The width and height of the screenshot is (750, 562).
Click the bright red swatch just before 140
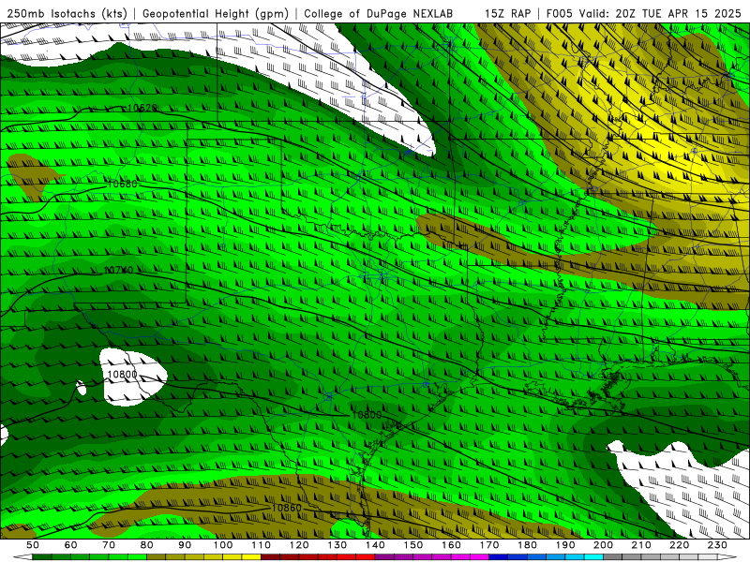point(366,557)
